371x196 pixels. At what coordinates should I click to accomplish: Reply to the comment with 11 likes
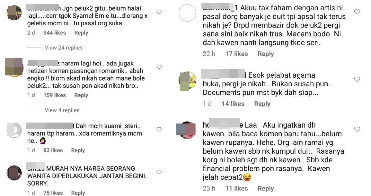[x=266, y=188]
